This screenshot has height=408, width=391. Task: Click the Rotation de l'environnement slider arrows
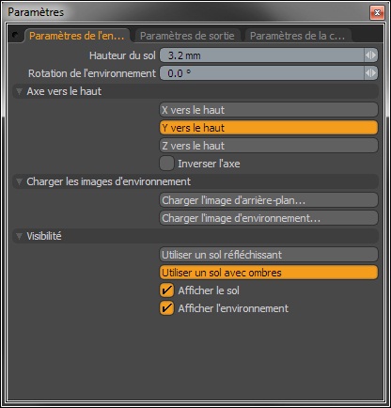point(371,73)
